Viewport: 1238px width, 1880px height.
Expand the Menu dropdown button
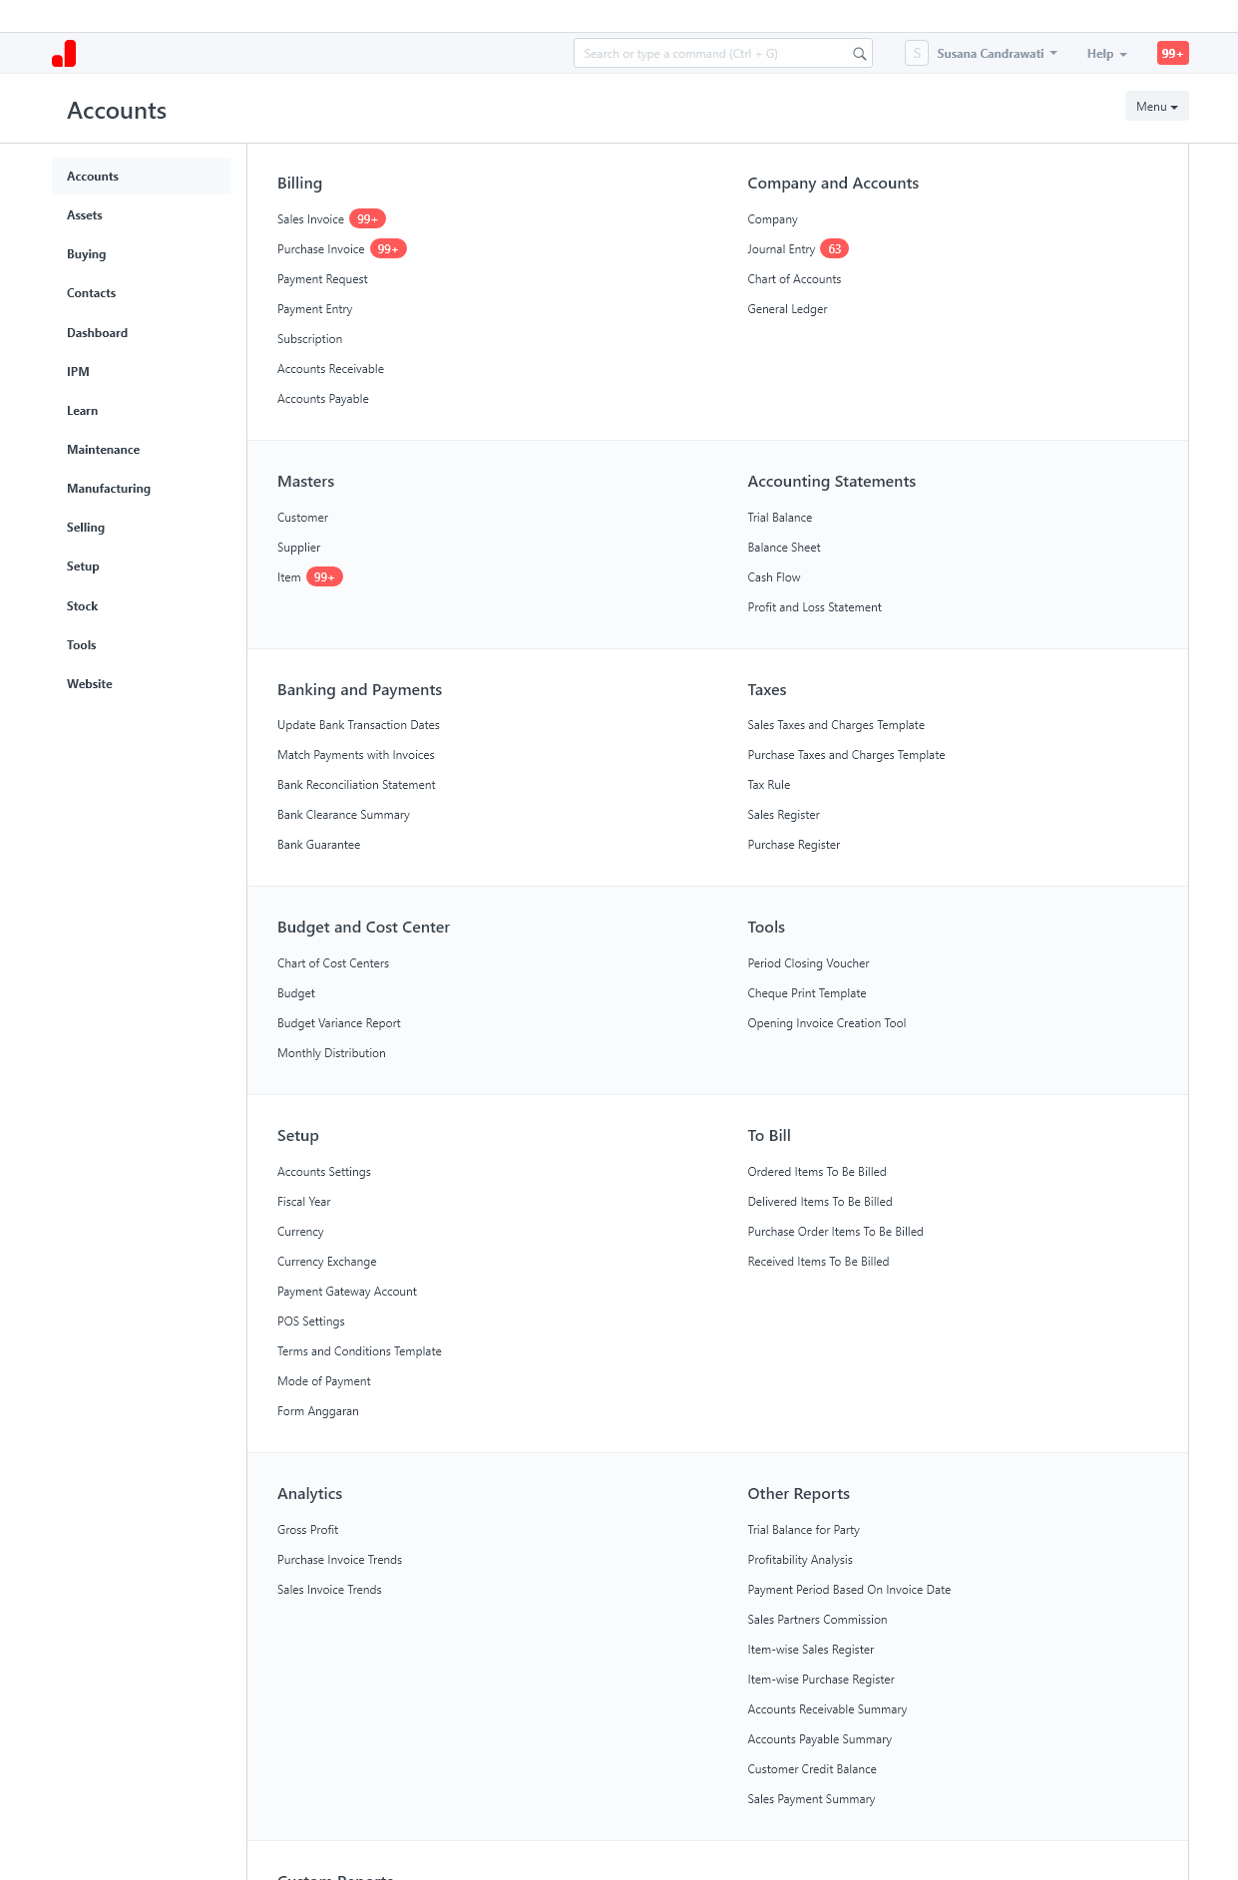click(x=1156, y=107)
